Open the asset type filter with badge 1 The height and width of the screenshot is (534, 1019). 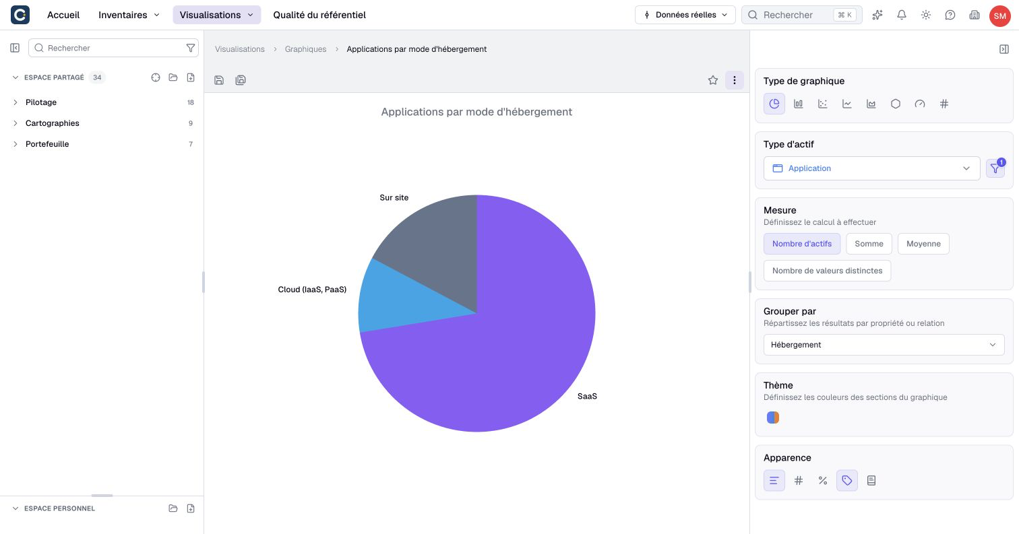click(x=995, y=168)
